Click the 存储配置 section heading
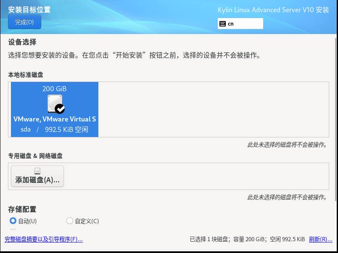338x253 pixels. point(22,209)
